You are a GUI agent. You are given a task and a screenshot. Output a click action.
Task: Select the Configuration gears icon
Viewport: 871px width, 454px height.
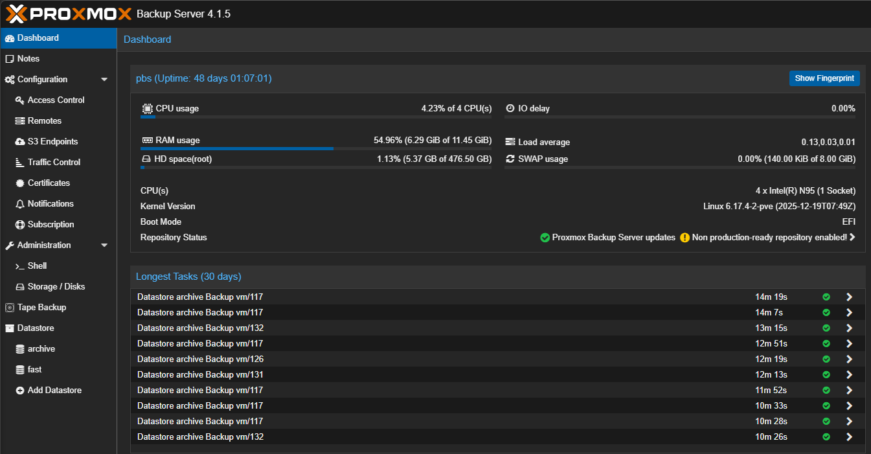click(10, 80)
